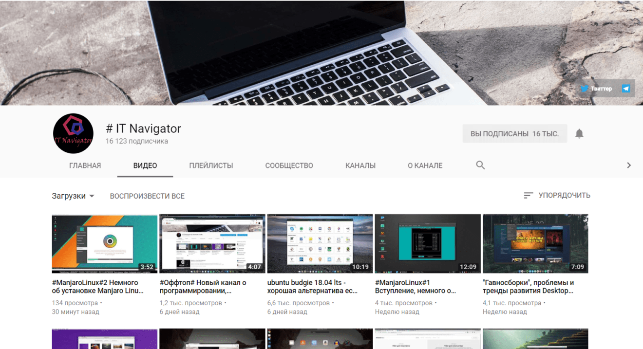Switch to the ПЛЕЙЛИСТЫ tab
This screenshot has height=349, width=643.
pos(211,165)
